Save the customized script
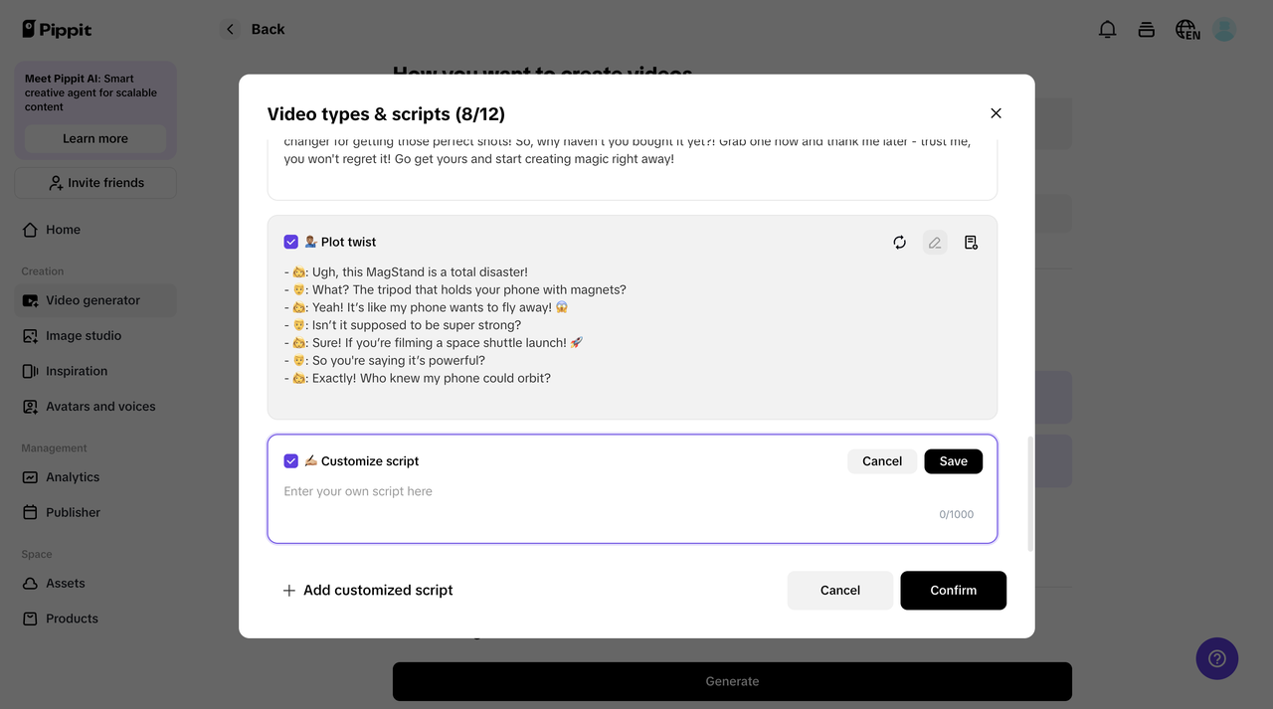 pyautogui.click(x=953, y=460)
